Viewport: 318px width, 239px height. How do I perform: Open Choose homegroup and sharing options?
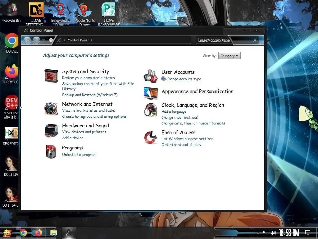(x=94, y=116)
